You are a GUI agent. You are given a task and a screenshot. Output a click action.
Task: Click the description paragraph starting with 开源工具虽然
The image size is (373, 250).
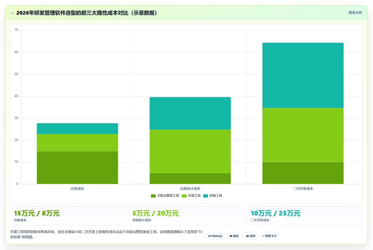click(106, 234)
